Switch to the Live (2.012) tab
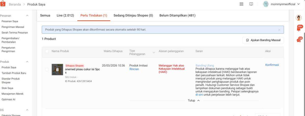The height and width of the screenshot is (116, 305). pos(65,15)
